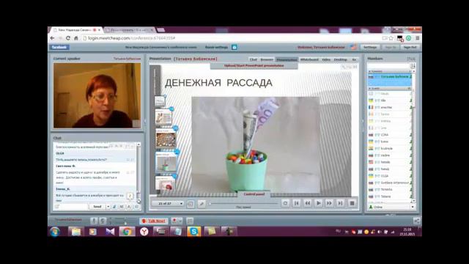
Task: Click the pencil annotation tool under the slide
Action: (x=202, y=204)
